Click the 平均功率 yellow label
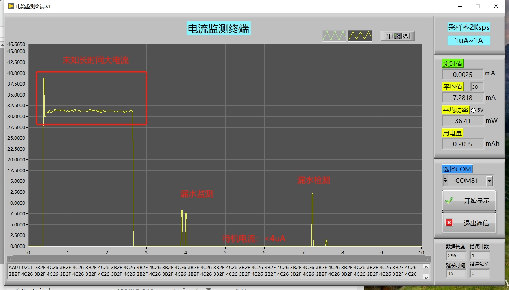509x290 pixels. (456, 110)
